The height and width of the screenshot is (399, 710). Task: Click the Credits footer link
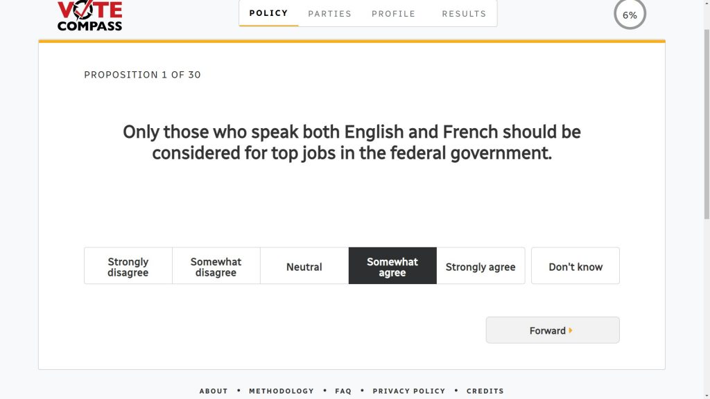(x=485, y=391)
